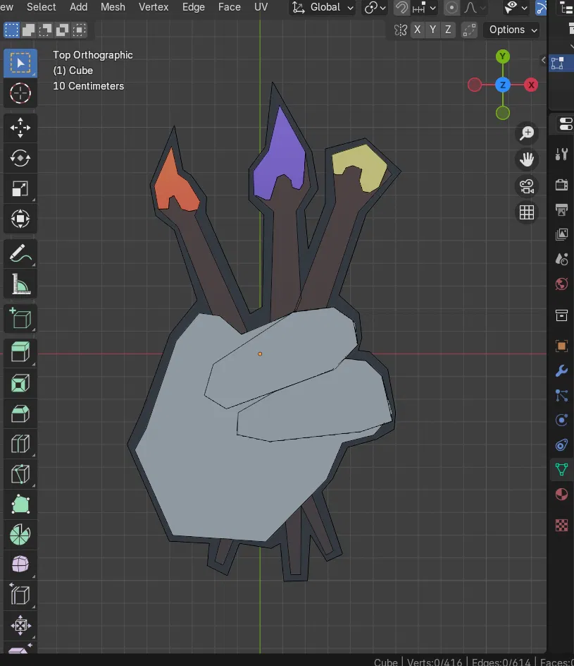Click the blue Z axis gizmo ball

503,85
